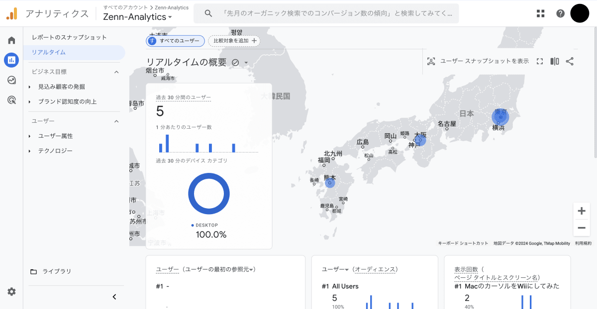
Task: Open Admin settings gear icon
Action: [x=11, y=292]
